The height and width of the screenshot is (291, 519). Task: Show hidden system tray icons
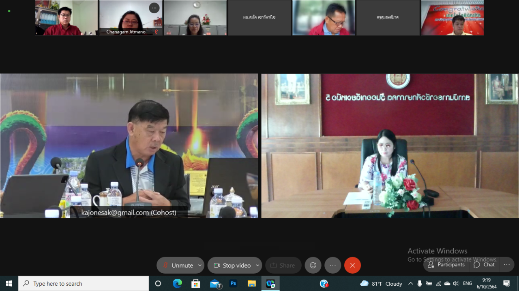[x=410, y=284]
